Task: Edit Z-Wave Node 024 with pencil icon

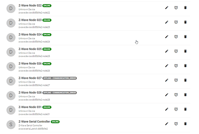Action: 167,37
